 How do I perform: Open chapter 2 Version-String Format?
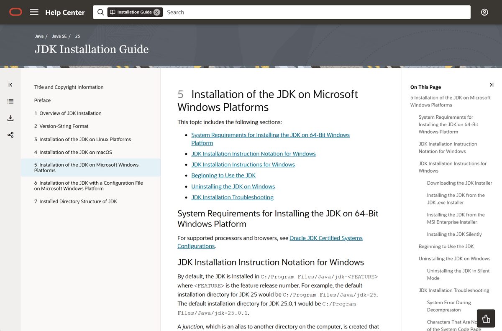click(61, 126)
